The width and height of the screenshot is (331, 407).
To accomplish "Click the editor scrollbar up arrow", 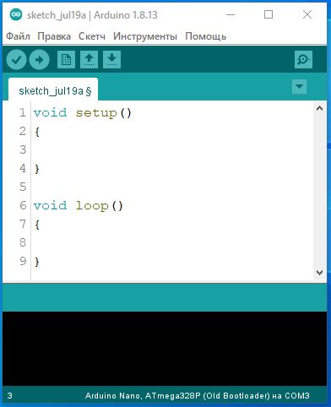I will click(319, 108).
